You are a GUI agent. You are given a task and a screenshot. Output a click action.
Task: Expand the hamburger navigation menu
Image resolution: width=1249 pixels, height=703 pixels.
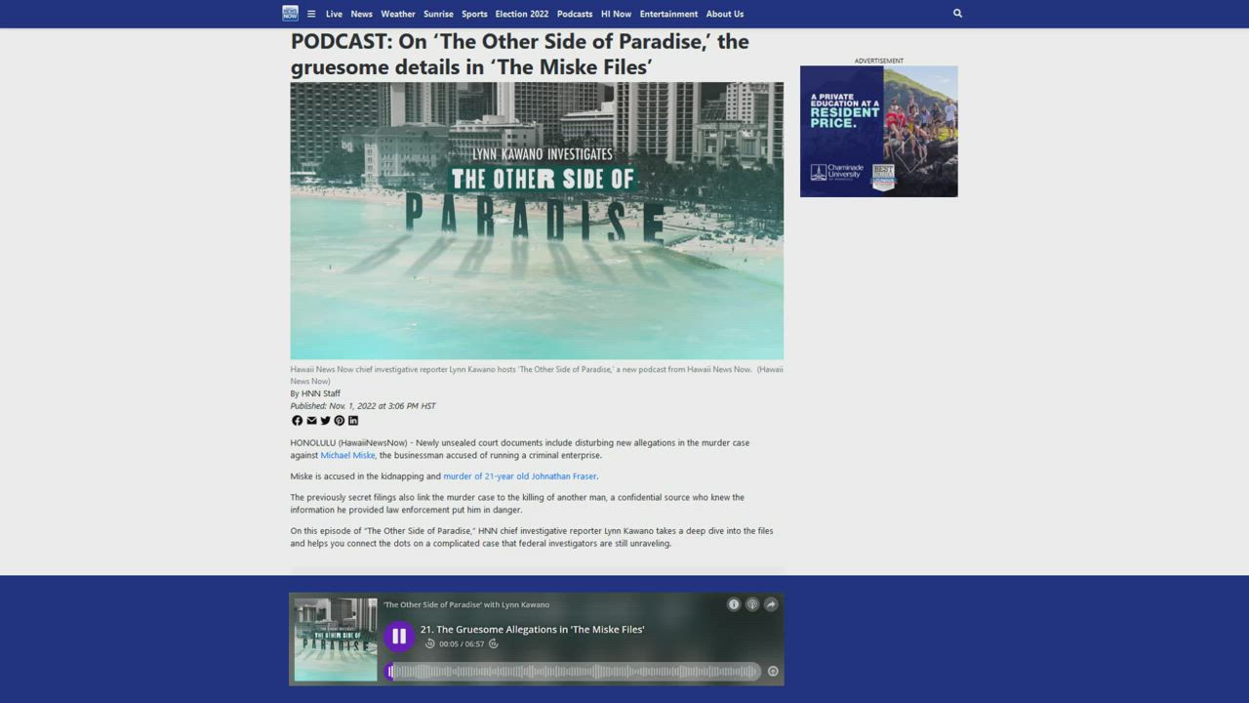tap(311, 14)
